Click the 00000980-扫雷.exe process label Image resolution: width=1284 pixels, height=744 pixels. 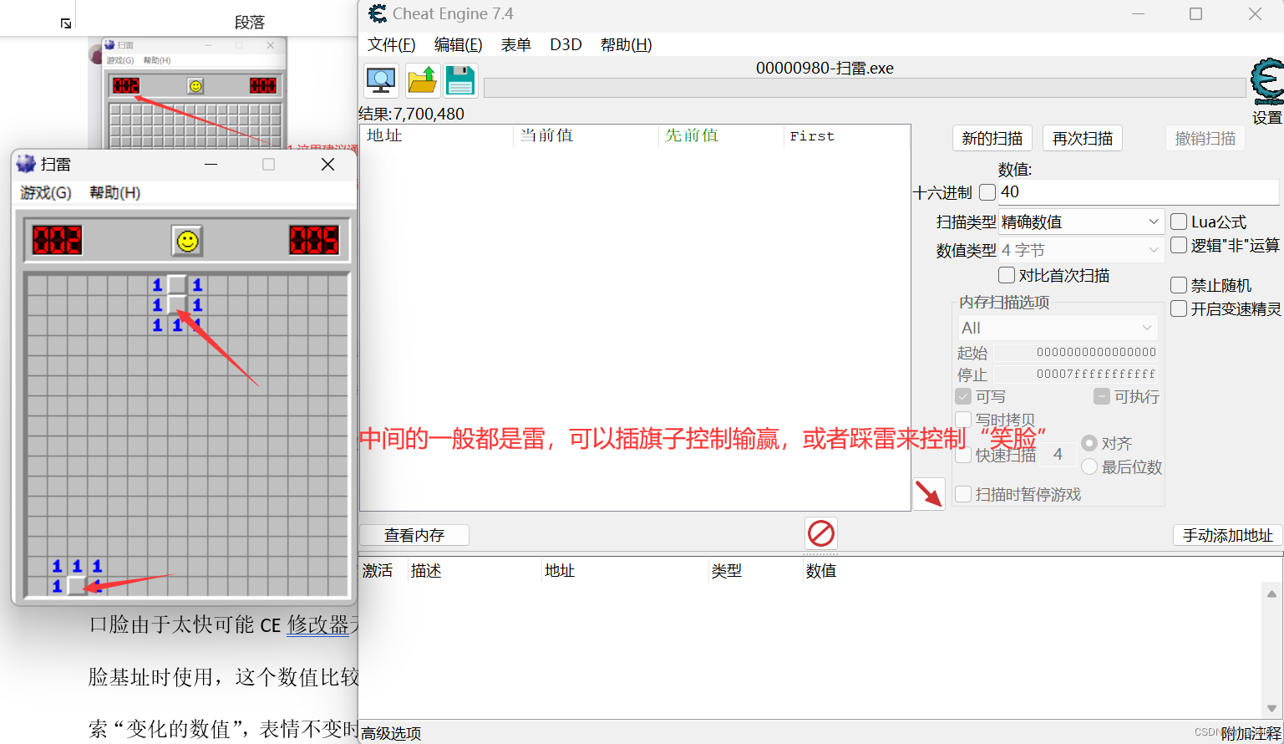pyautogui.click(x=825, y=68)
